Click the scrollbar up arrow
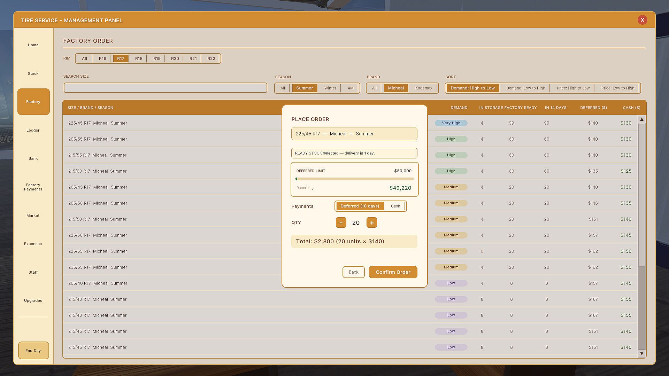The image size is (669, 376). [x=642, y=119]
